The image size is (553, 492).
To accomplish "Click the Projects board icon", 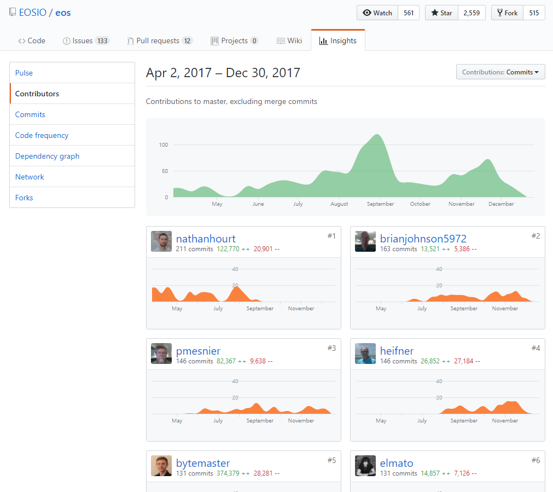I will 214,41.
